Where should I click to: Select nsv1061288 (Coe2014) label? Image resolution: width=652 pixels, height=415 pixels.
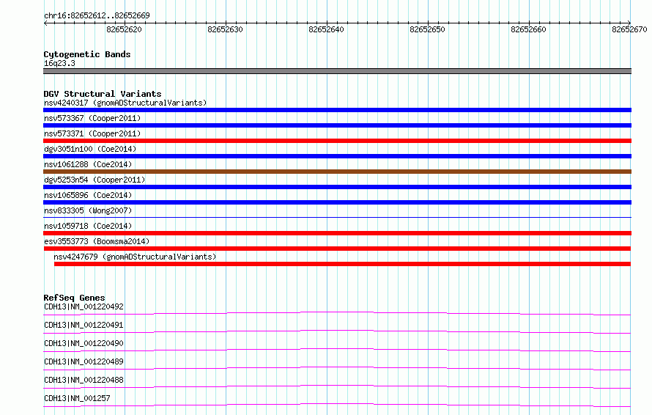click(x=88, y=164)
